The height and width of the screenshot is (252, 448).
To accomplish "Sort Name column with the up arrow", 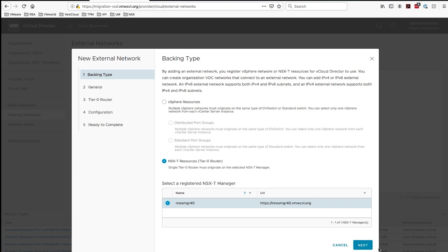I will click(245, 193).
